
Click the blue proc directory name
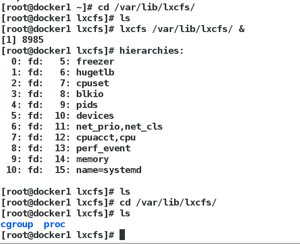pyautogui.click(x=55, y=224)
